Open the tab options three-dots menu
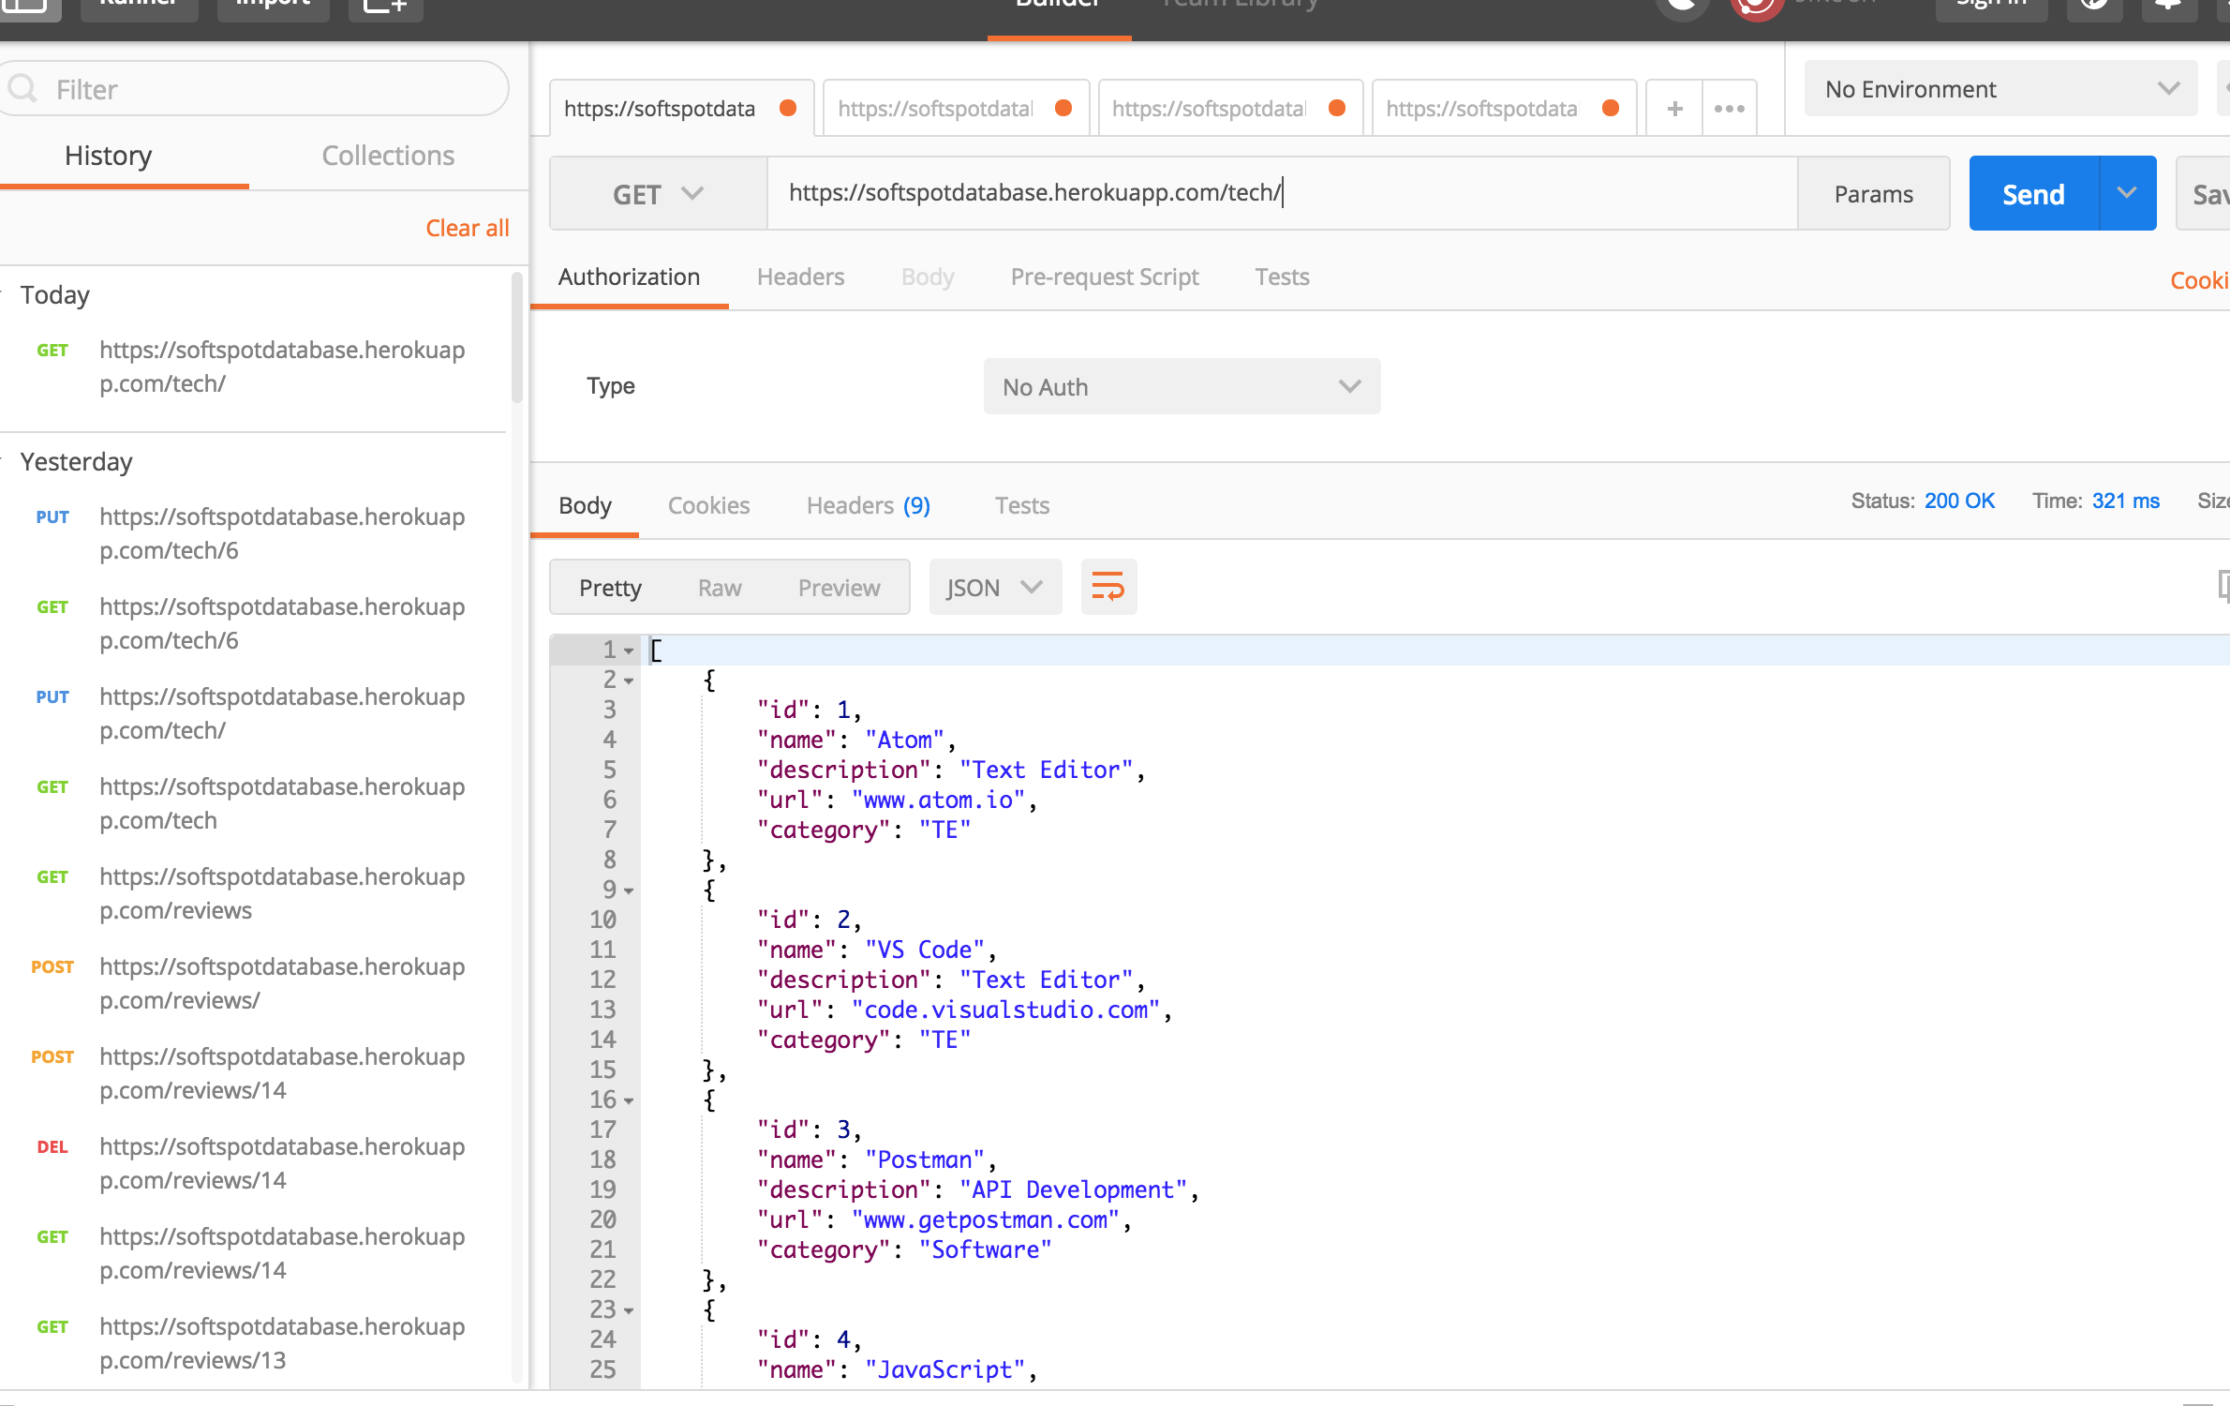The height and width of the screenshot is (1406, 2230). [1729, 109]
